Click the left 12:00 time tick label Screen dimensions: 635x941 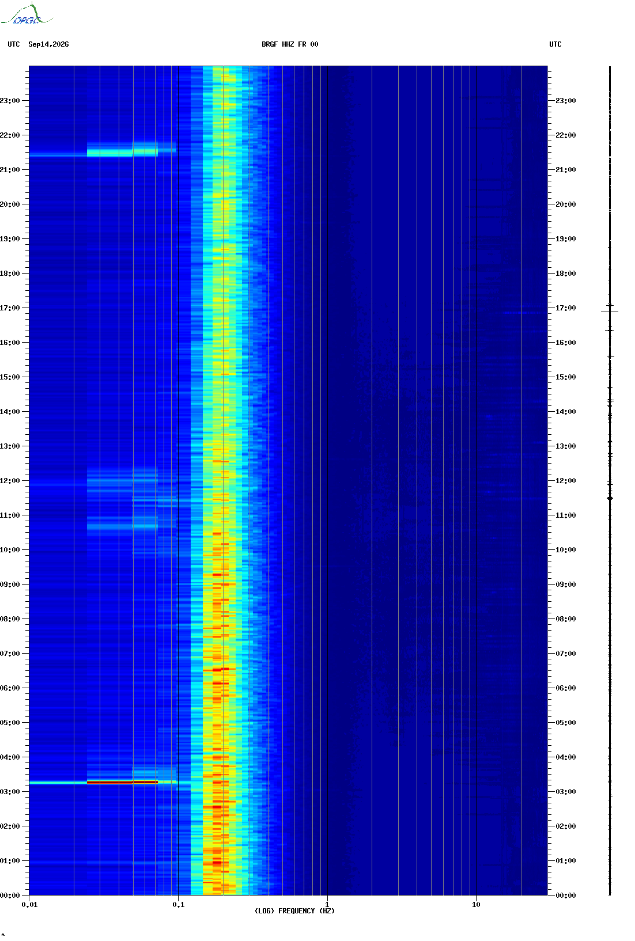(x=10, y=481)
